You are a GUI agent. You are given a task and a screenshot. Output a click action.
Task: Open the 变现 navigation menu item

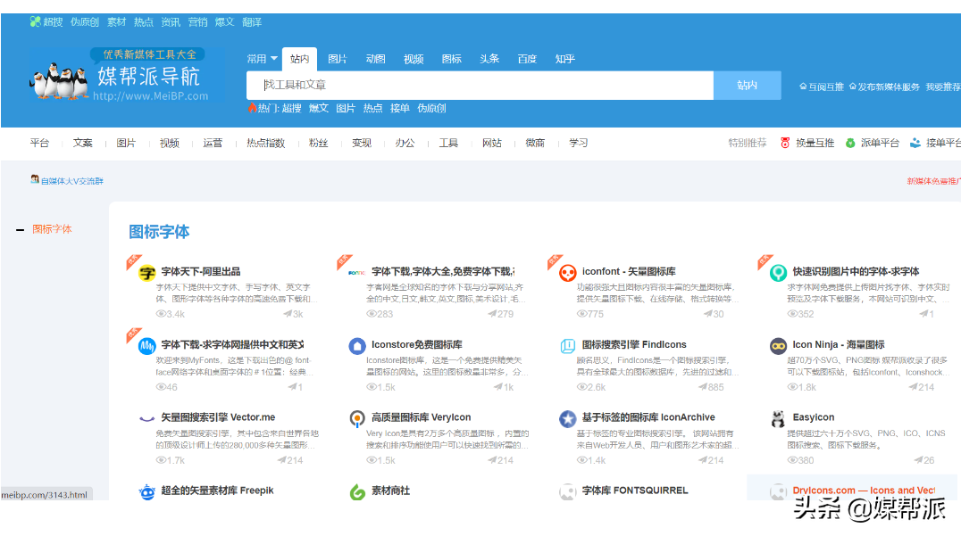coord(362,143)
